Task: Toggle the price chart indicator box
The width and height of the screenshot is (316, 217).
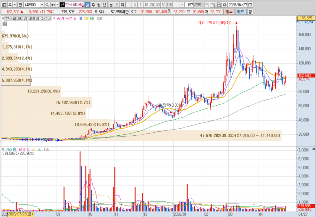Action: [3, 19]
